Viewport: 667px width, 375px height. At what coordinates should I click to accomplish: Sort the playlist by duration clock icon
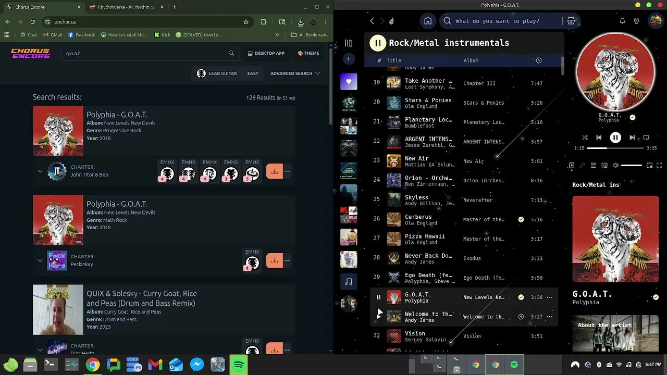point(539,60)
